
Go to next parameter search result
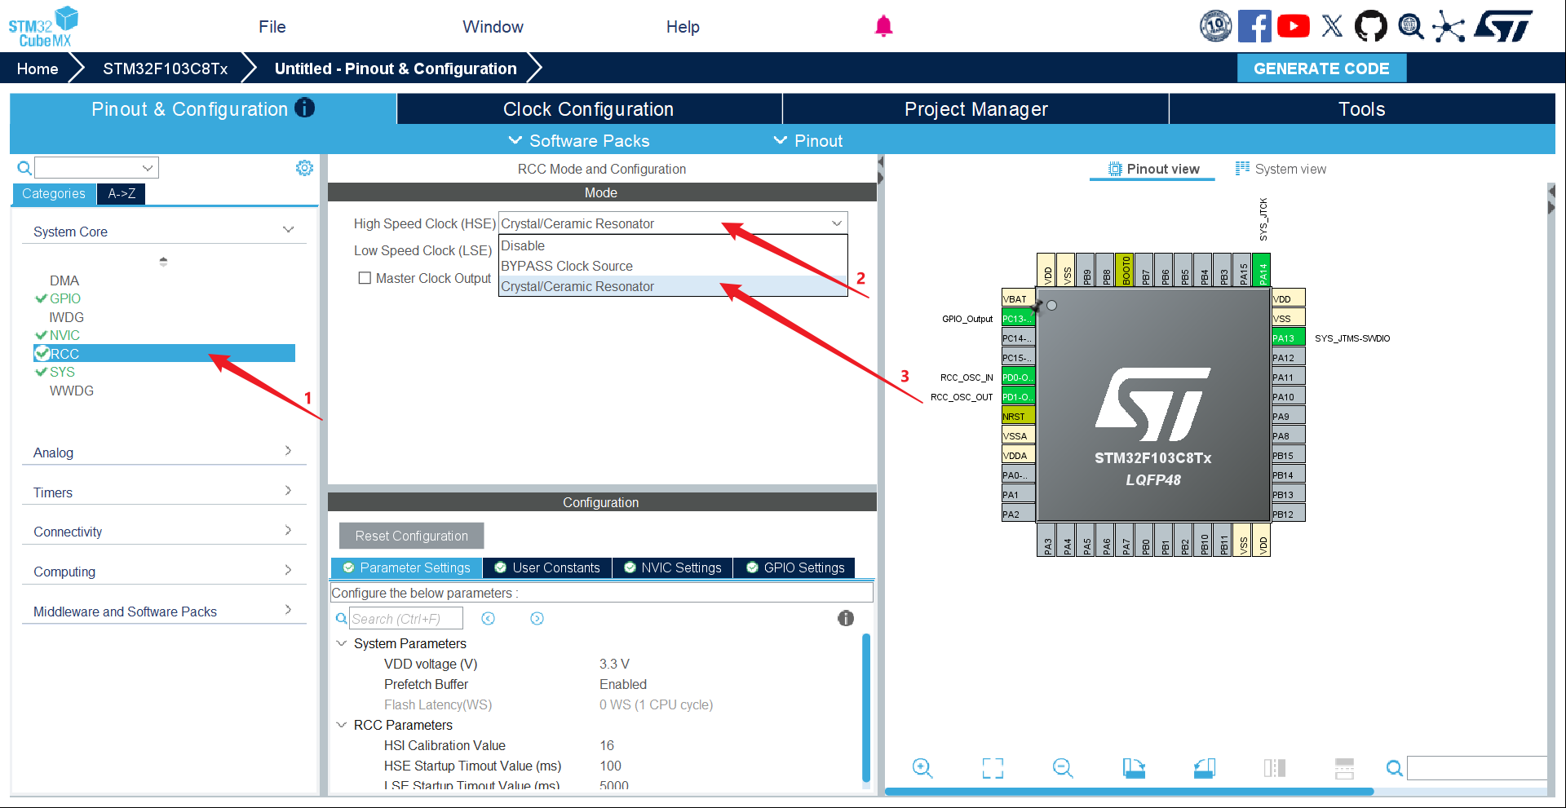(x=537, y=619)
